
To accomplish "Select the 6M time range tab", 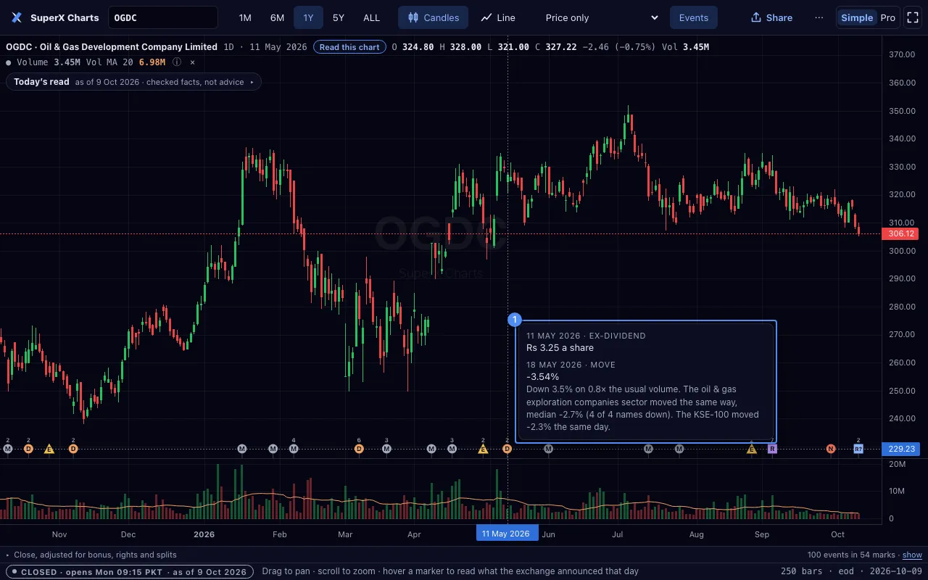I will (x=277, y=17).
